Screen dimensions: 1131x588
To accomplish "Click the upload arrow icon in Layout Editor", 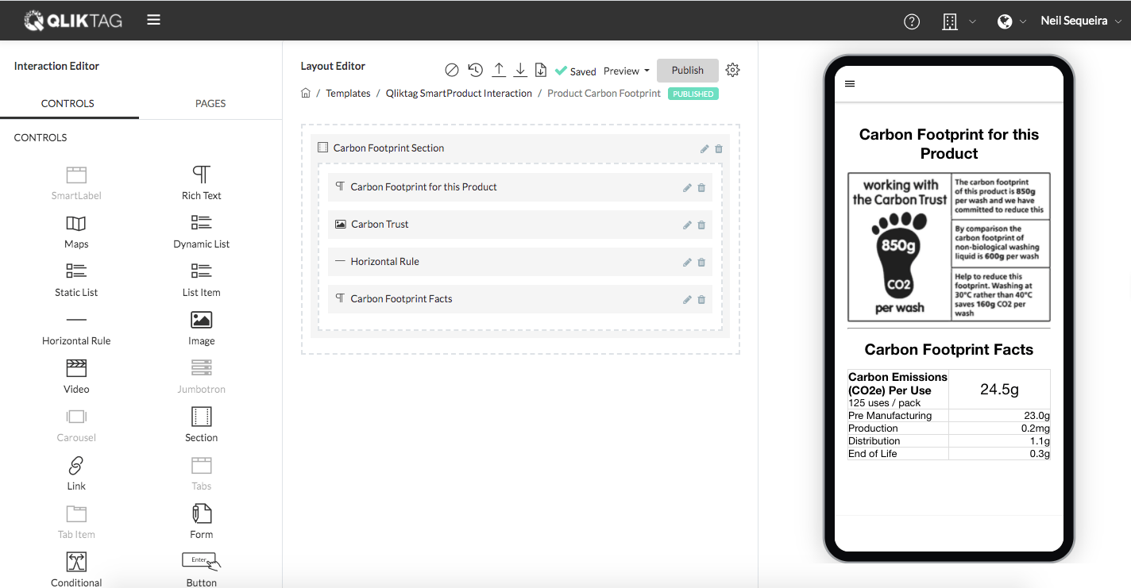I will click(x=499, y=70).
